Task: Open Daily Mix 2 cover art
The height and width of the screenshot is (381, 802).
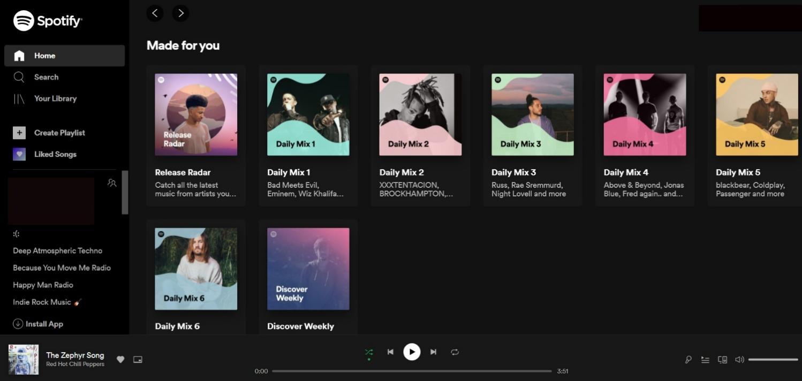Action: pos(420,115)
